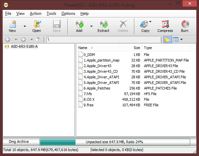The height and width of the screenshot is (156, 199).
Task: Open the File menu
Action: pyautogui.click(x=8, y=13)
